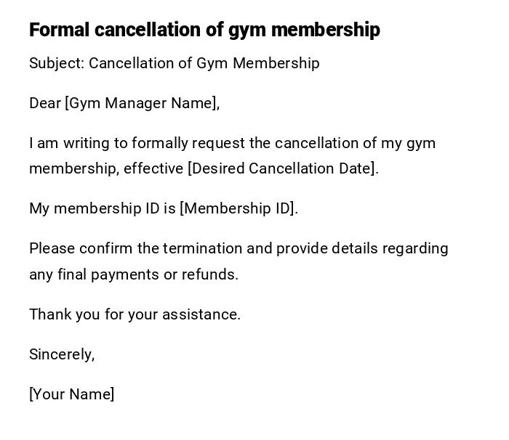Click the [Gym Manager Name] placeholder
The image size is (509, 440).
[142, 103]
